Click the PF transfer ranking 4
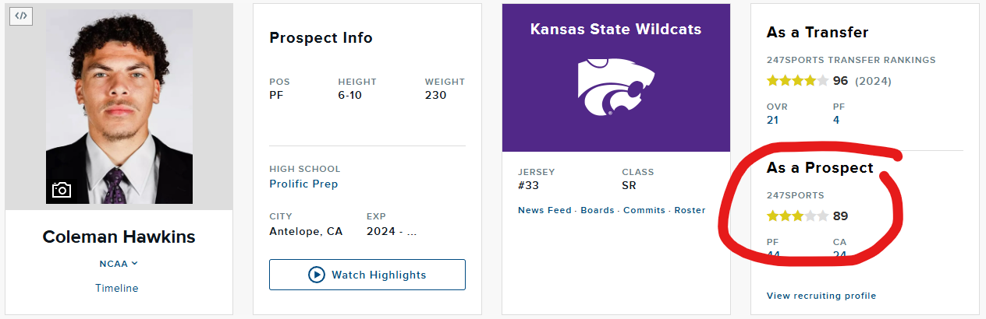The width and height of the screenshot is (986, 319). (x=836, y=120)
